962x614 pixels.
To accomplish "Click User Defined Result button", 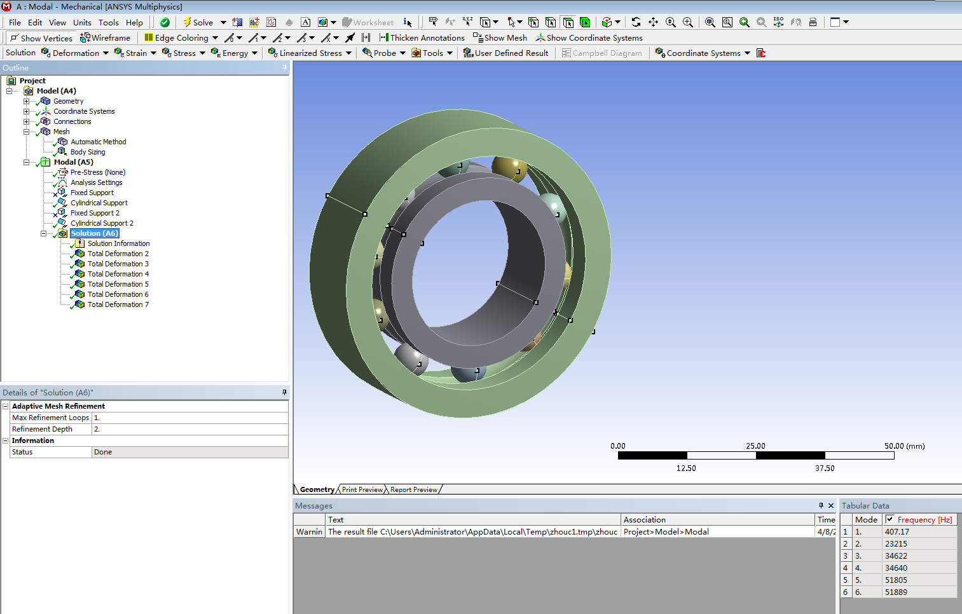I will point(505,53).
